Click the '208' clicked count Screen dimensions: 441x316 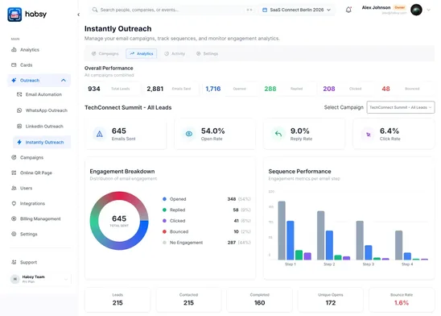point(329,89)
